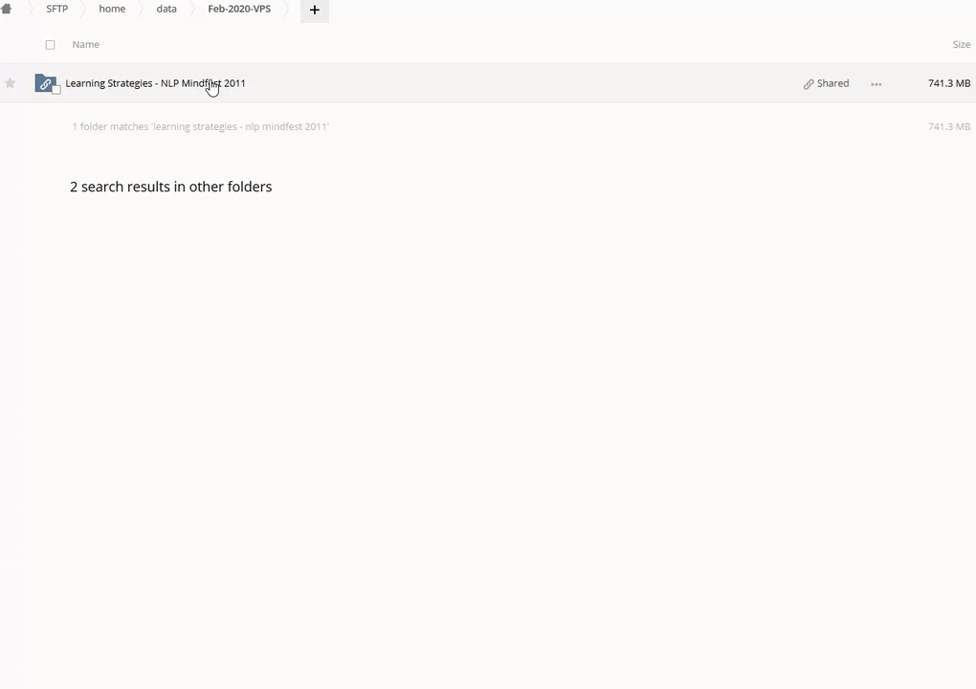Click the chain link icon beside Shared
The image size is (976, 689).
tap(809, 84)
